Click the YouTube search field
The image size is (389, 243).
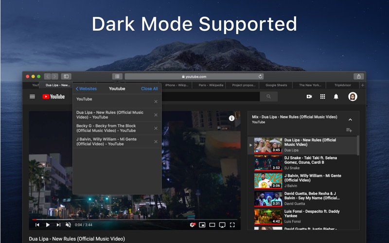[x=211, y=96]
